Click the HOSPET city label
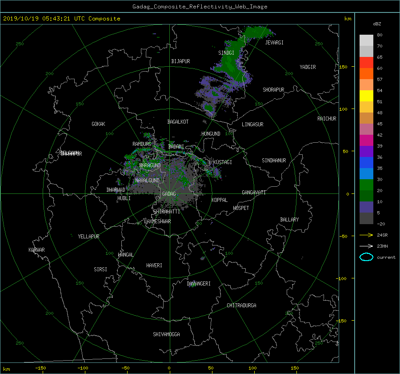 (241, 208)
